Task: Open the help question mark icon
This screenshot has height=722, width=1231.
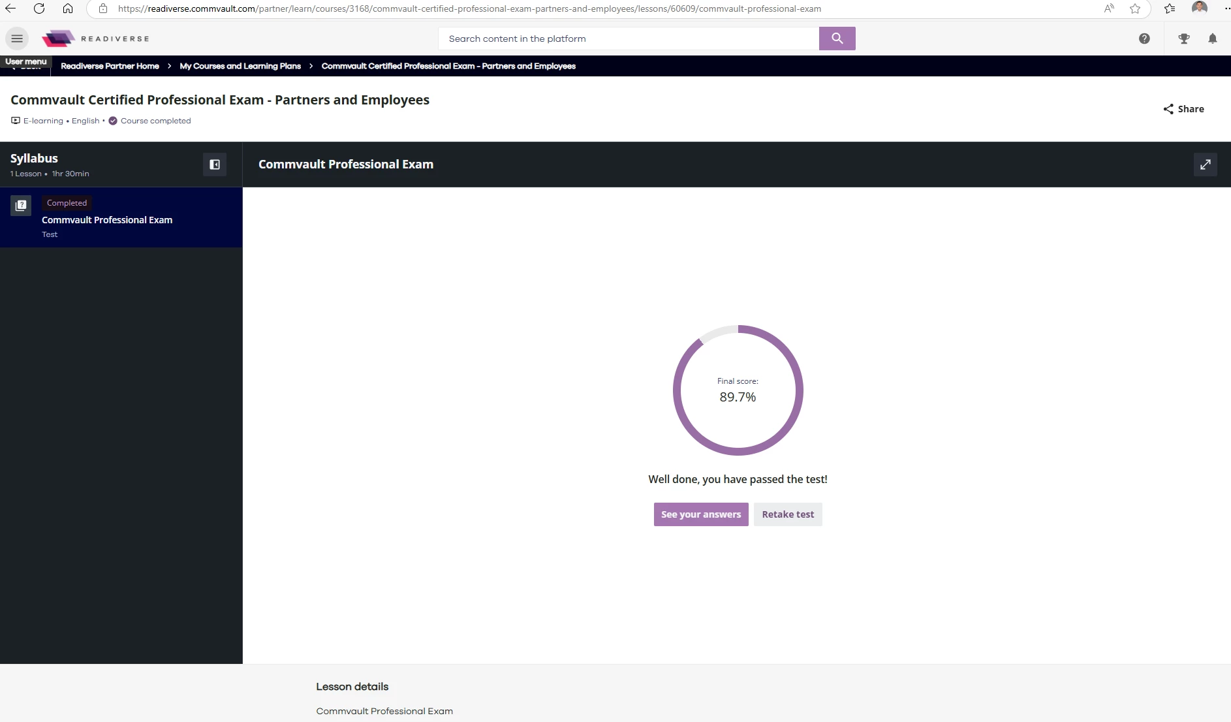Action: (x=1144, y=39)
